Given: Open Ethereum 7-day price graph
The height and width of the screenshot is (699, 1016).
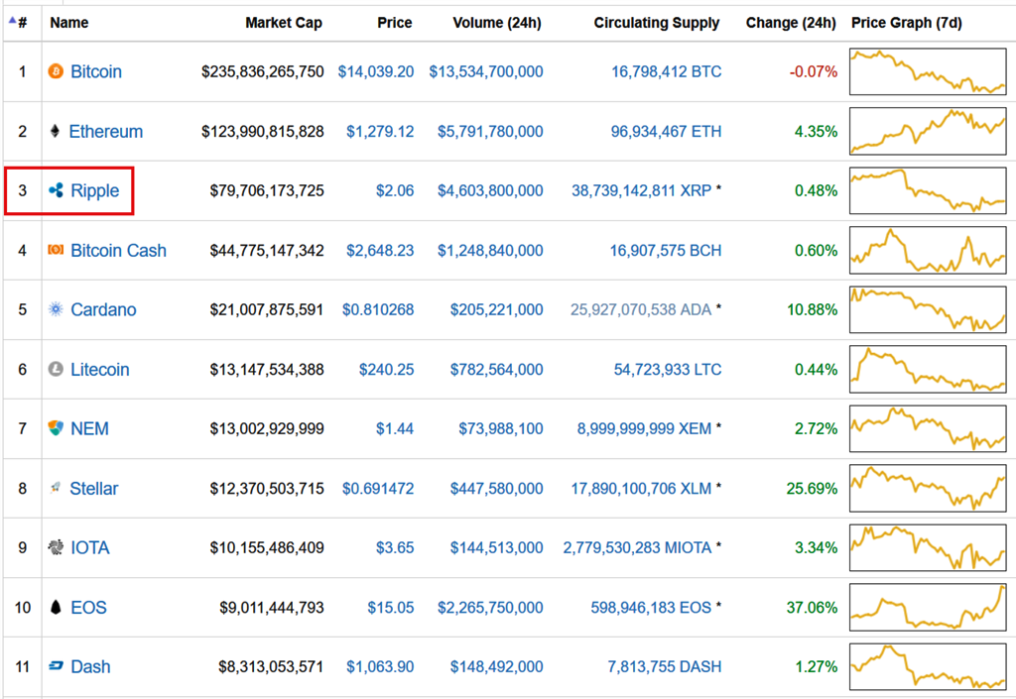Looking at the screenshot, I should [x=928, y=132].
